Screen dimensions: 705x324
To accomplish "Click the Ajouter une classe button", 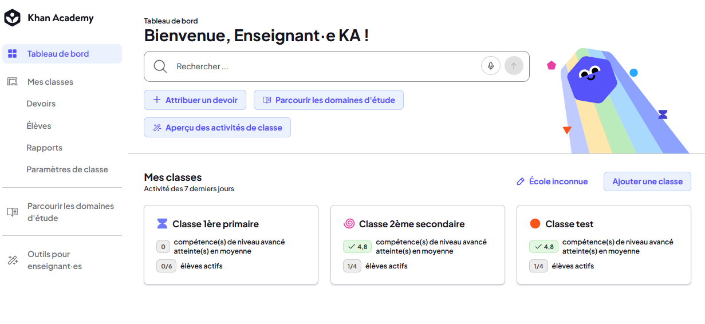I will (x=647, y=181).
